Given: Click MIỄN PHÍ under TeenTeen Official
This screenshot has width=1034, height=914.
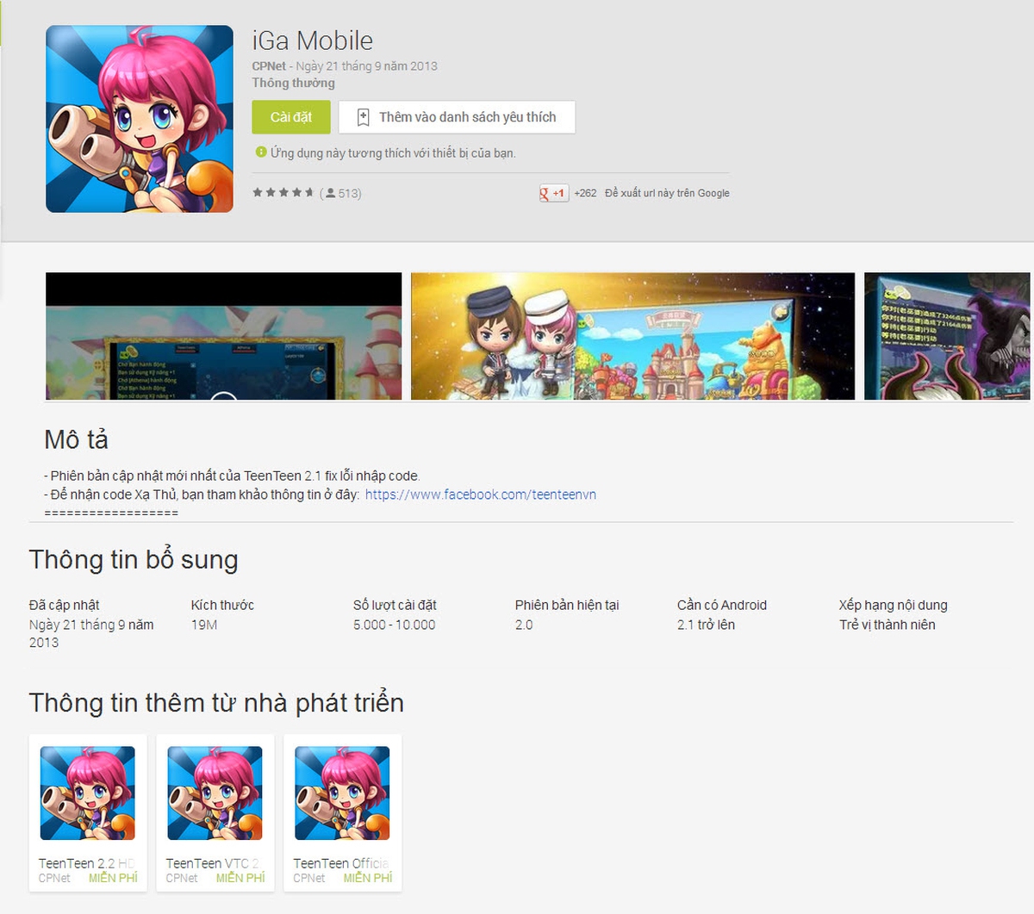Looking at the screenshot, I should click(x=368, y=878).
